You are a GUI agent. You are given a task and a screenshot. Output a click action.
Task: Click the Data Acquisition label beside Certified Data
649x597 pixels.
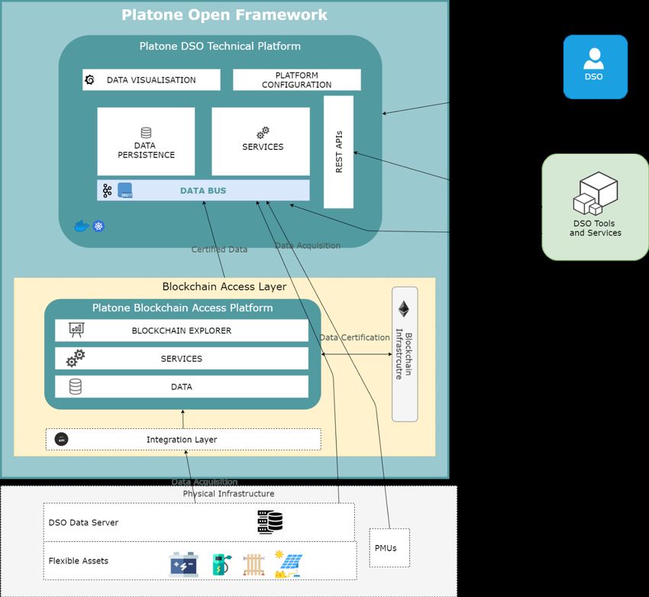[x=308, y=246]
